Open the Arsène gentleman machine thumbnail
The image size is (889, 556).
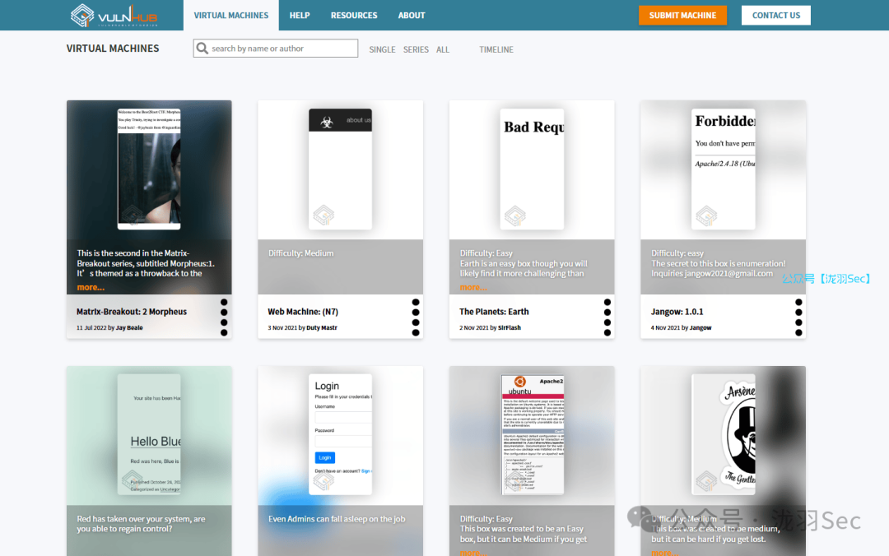point(724,434)
